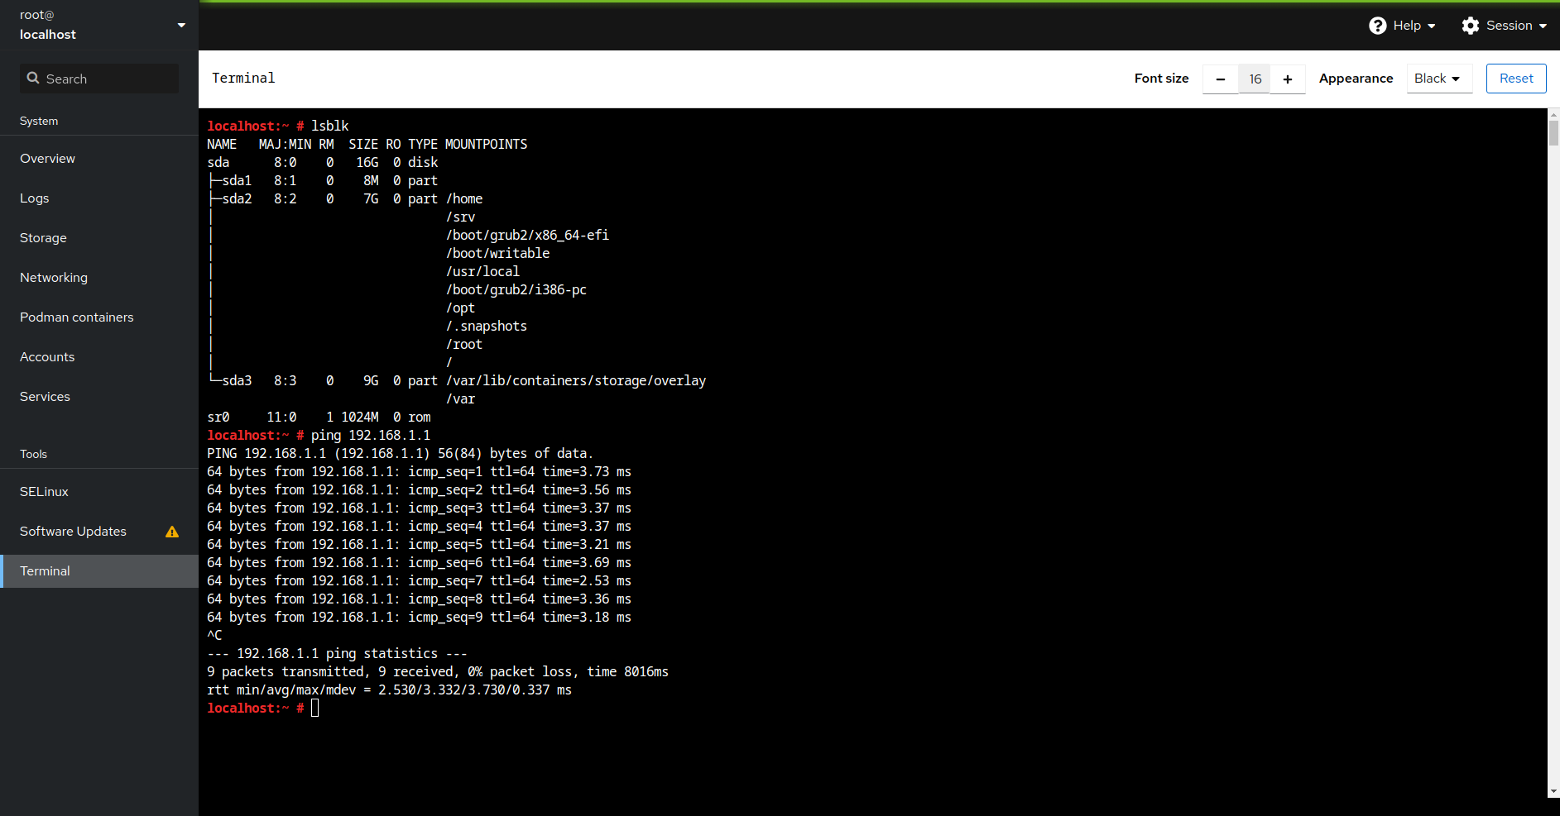Open Podman containers section
This screenshot has width=1560, height=816.
click(76, 317)
